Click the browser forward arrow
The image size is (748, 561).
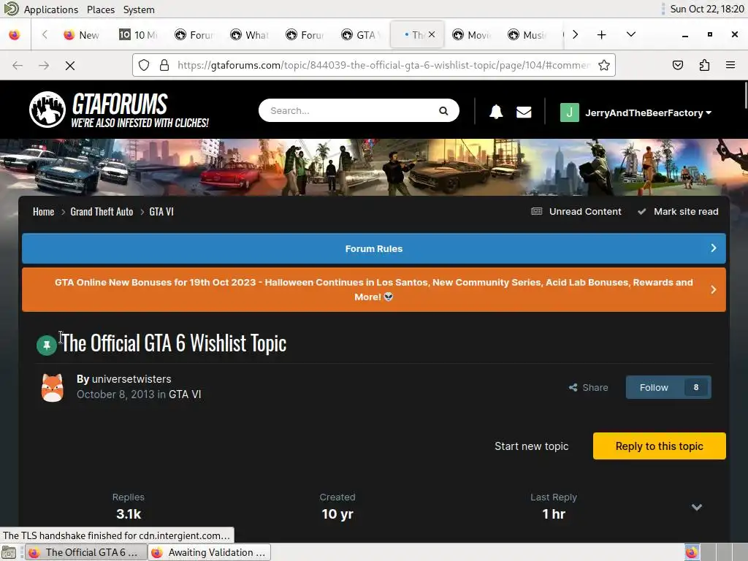tap(44, 65)
